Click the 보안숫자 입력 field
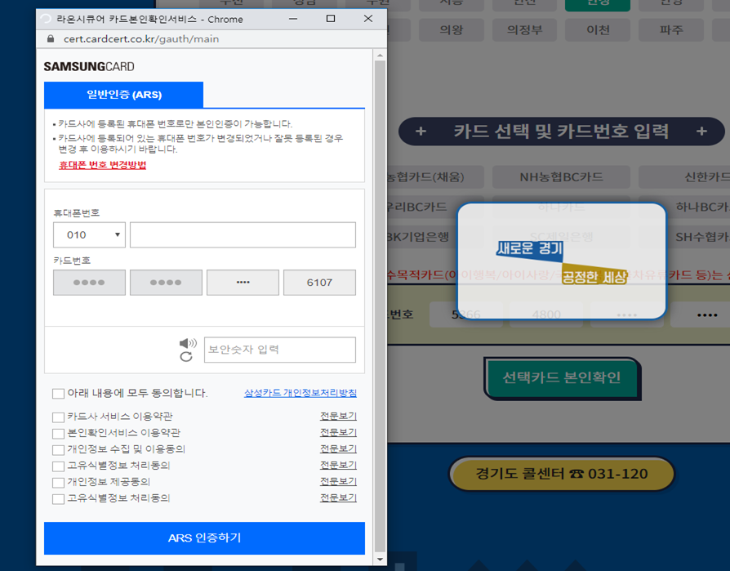This screenshot has width=730, height=571. tap(280, 350)
